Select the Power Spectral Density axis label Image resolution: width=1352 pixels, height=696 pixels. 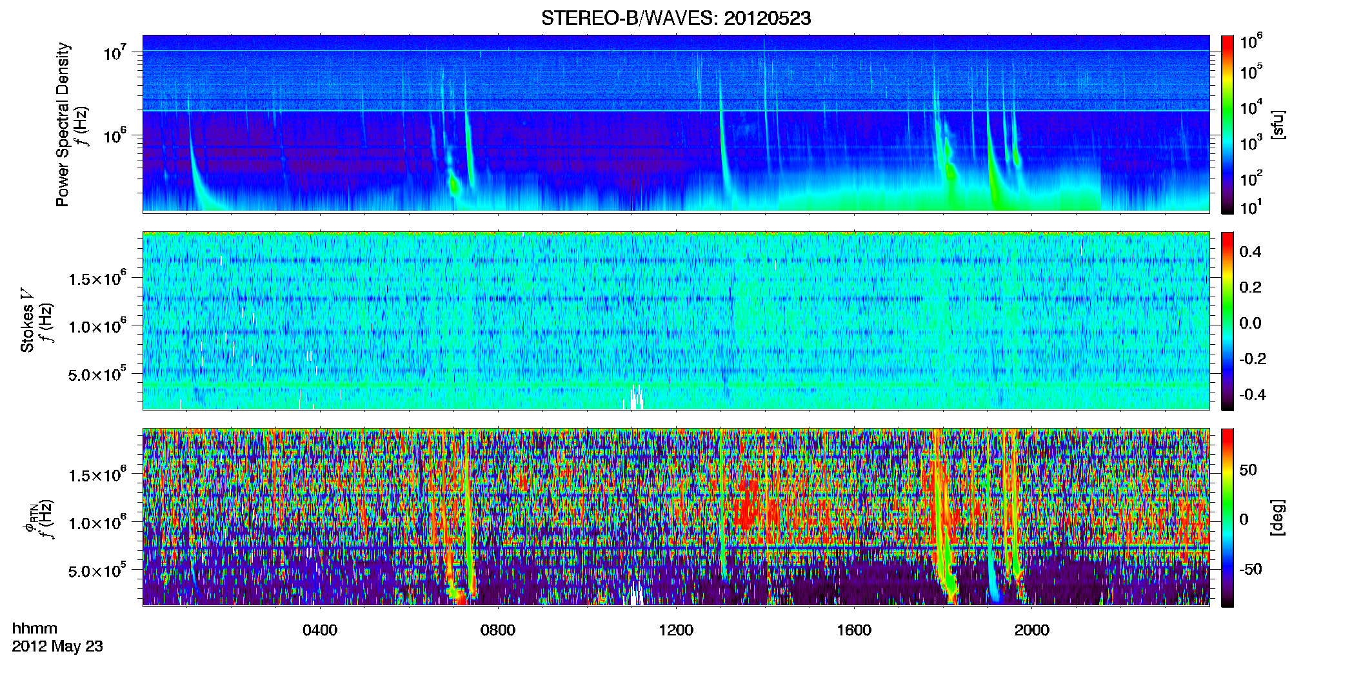pyautogui.click(x=63, y=124)
